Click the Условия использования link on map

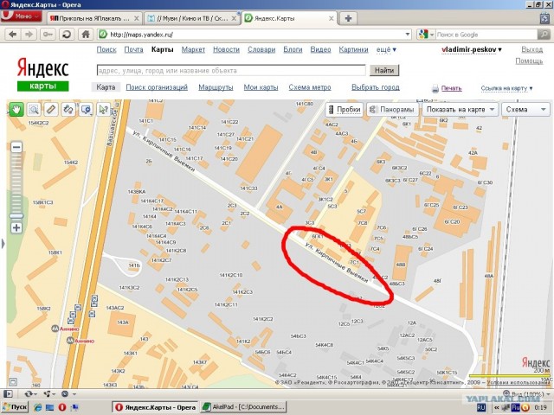pos(519,382)
